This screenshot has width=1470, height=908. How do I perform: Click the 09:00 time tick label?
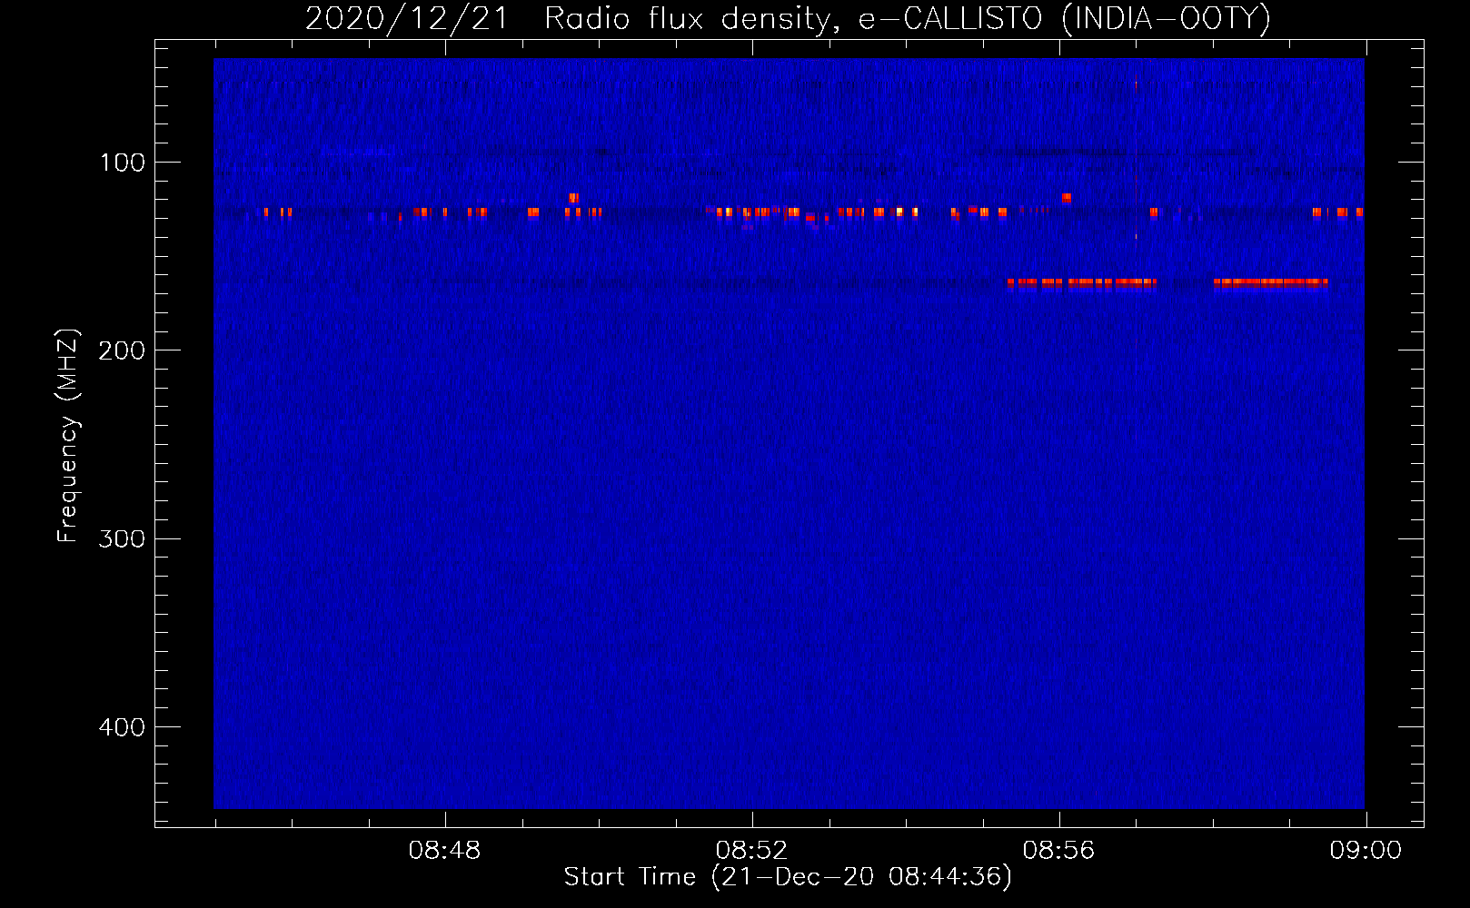tap(1366, 851)
